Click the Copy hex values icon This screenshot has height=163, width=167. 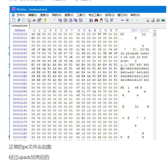(x=76, y=20)
